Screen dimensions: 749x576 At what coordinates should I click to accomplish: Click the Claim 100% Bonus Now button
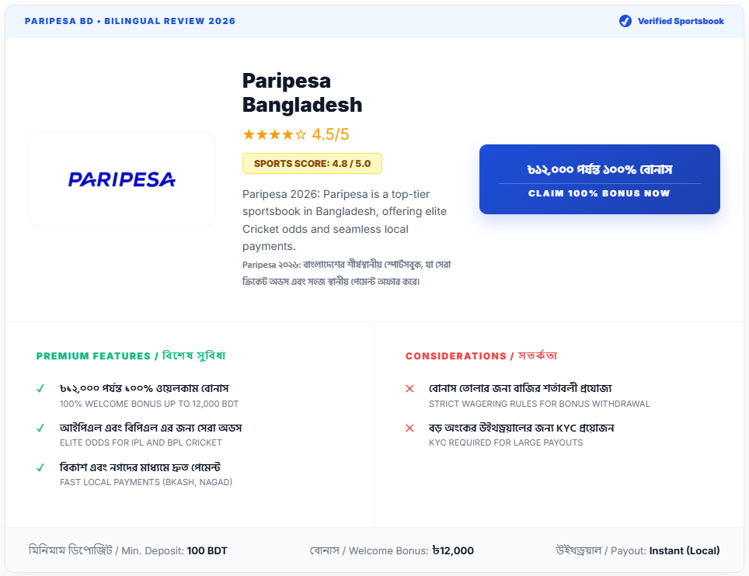click(599, 179)
